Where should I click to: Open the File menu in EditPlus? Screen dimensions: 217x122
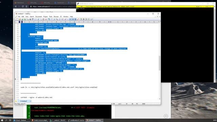19,17
